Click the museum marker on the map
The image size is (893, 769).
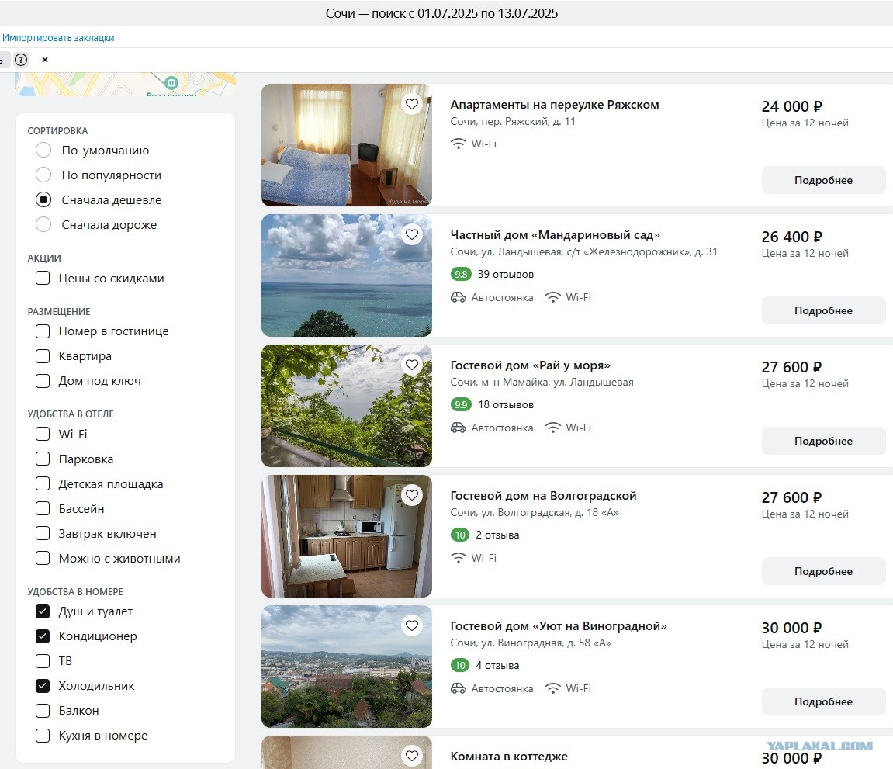(171, 82)
